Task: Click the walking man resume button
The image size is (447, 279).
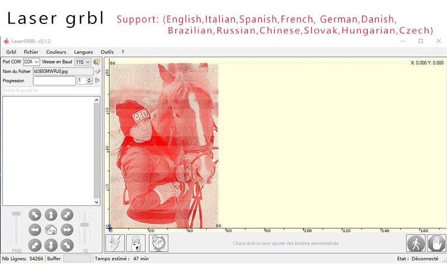Action: tap(416, 243)
